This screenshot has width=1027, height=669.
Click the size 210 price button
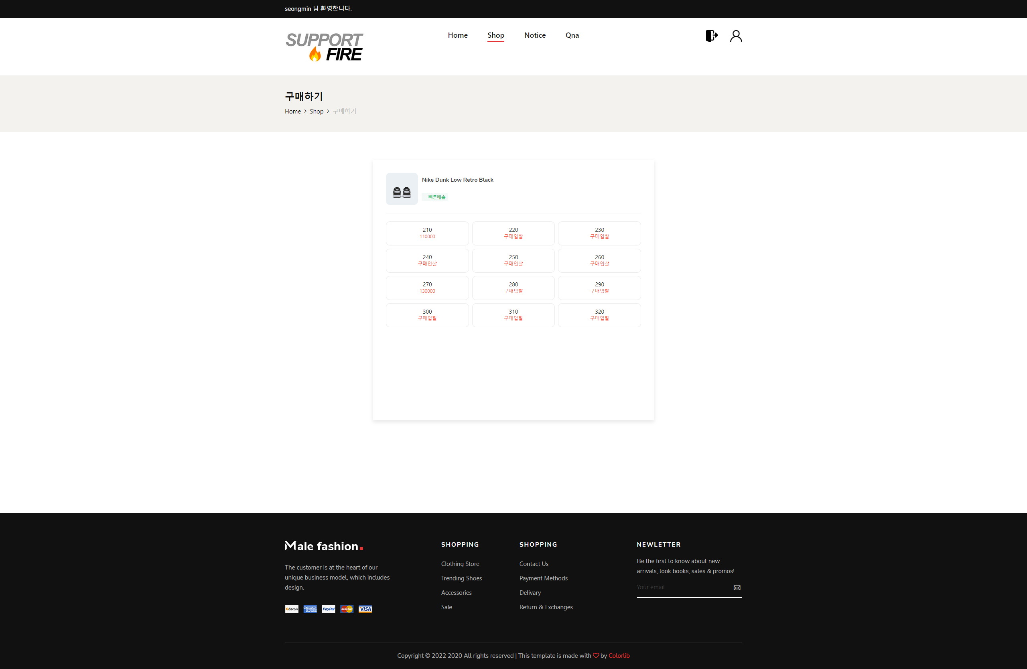(427, 233)
